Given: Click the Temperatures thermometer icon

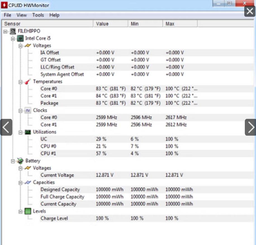Looking at the screenshot, I should pyautogui.click(x=28, y=81).
